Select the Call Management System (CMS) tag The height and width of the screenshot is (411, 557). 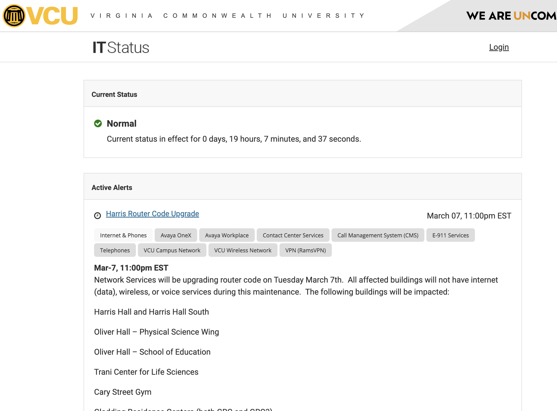tap(378, 235)
